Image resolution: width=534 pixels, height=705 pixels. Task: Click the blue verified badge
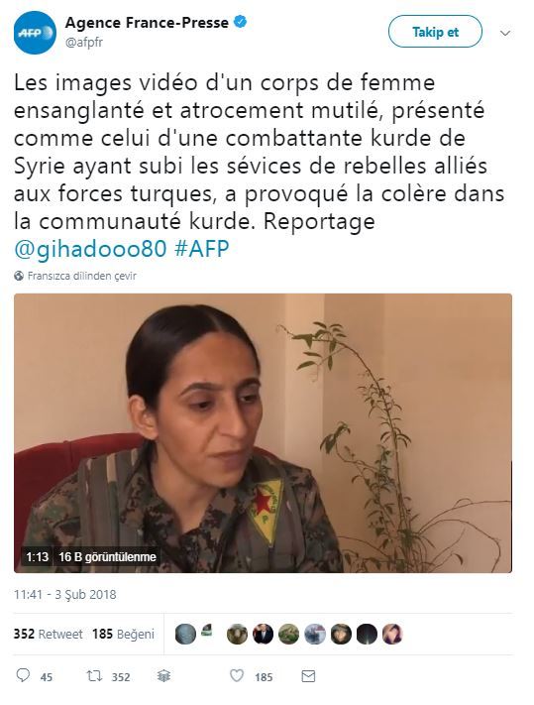tap(241, 22)
